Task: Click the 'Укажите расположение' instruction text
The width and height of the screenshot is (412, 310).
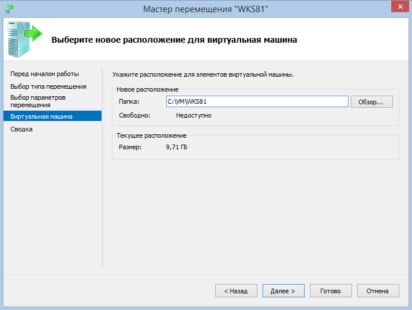Action: 203,75
